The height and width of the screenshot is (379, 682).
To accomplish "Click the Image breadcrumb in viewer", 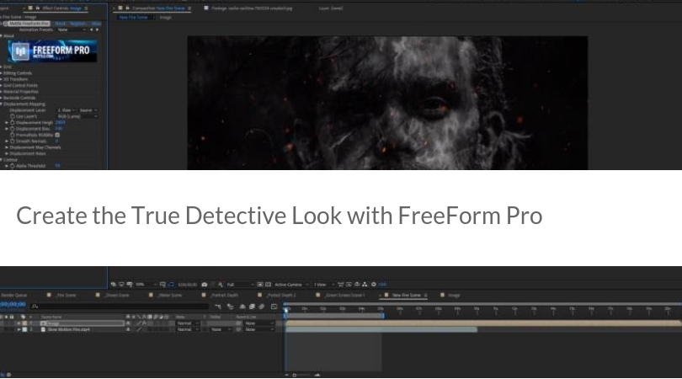I will pos(166,18).
